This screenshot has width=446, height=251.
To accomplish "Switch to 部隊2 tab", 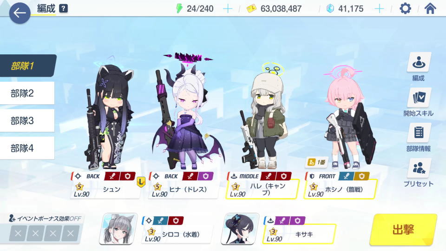I will (27, 93).
